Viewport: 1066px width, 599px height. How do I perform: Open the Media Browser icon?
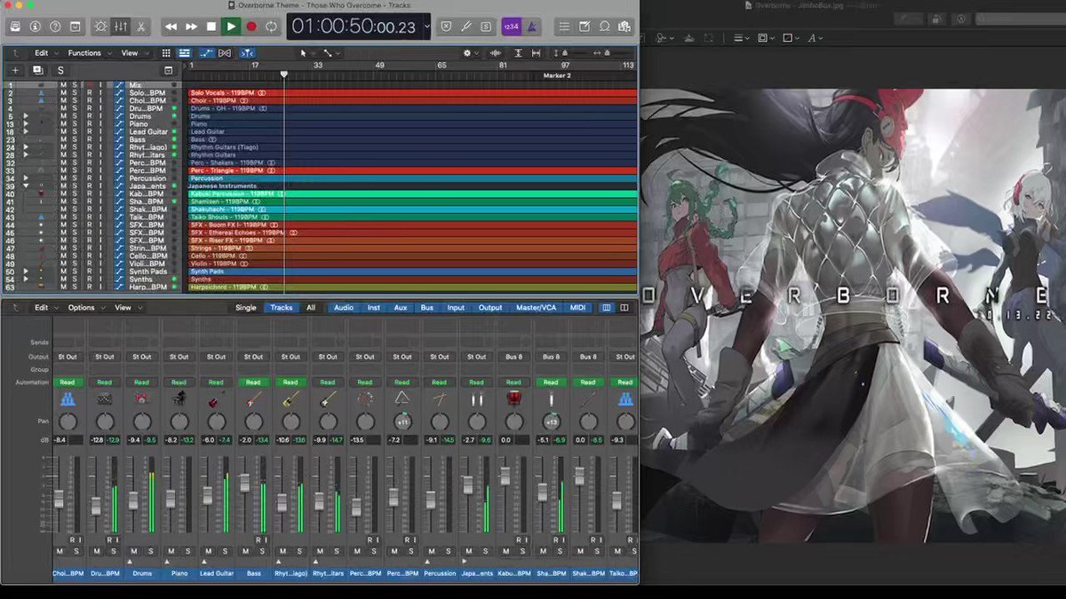pos(624,27)
